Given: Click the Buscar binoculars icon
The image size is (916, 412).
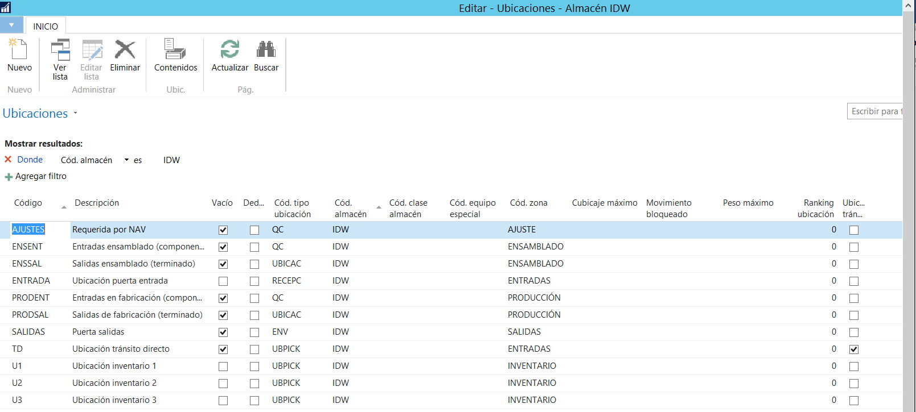Looking at the screenshot, I should (x=266, y=49).
